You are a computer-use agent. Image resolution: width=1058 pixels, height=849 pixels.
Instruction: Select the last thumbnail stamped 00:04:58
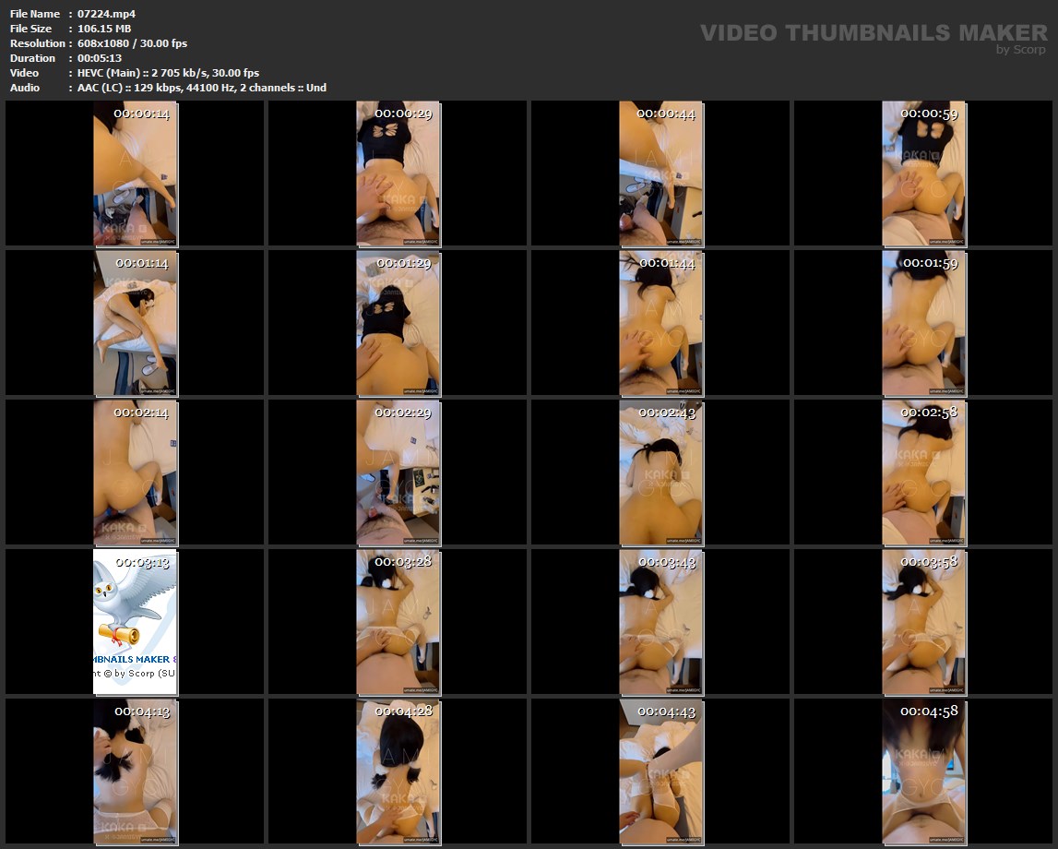(x=923, y=771)
